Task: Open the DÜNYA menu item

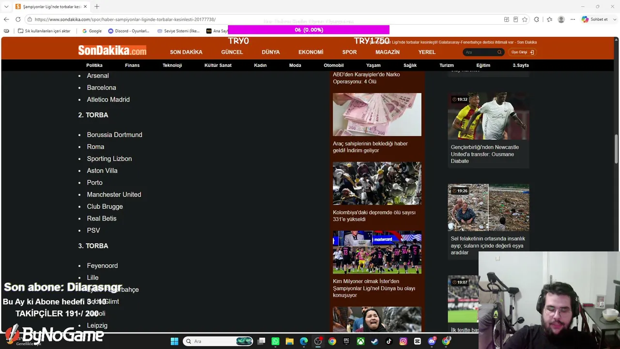Action: click(x=271, y=52)
